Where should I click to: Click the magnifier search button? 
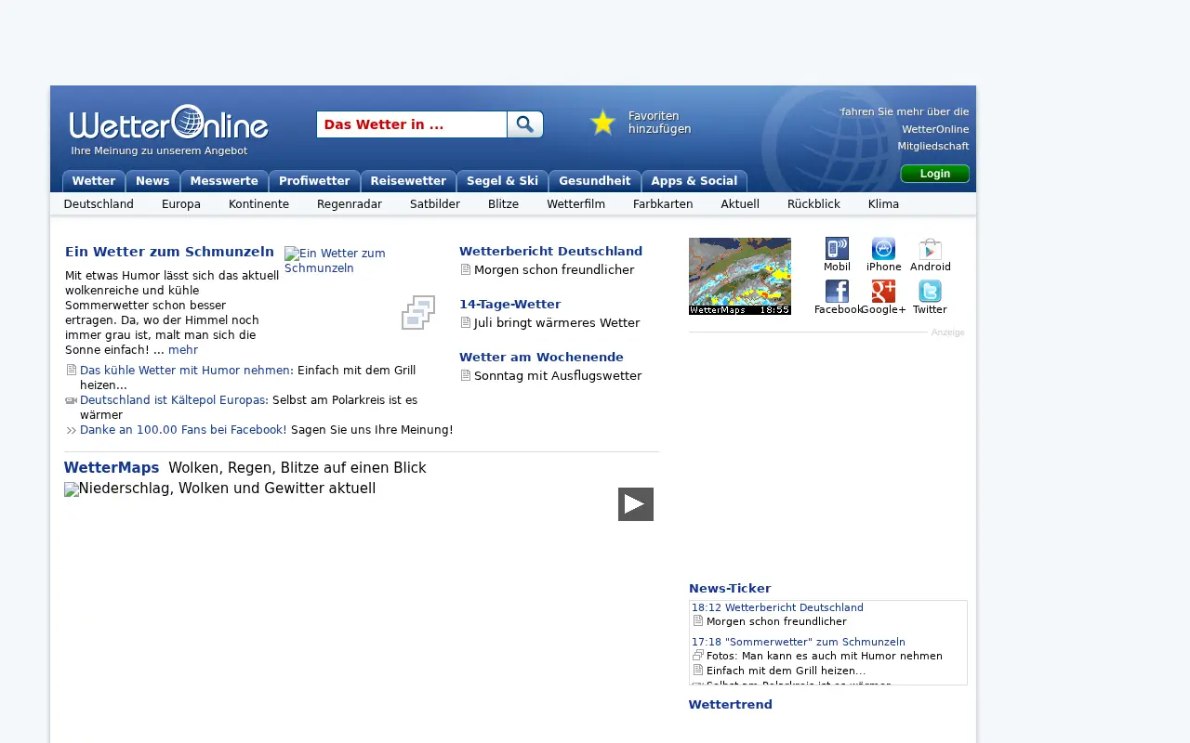tap(525, 124)
